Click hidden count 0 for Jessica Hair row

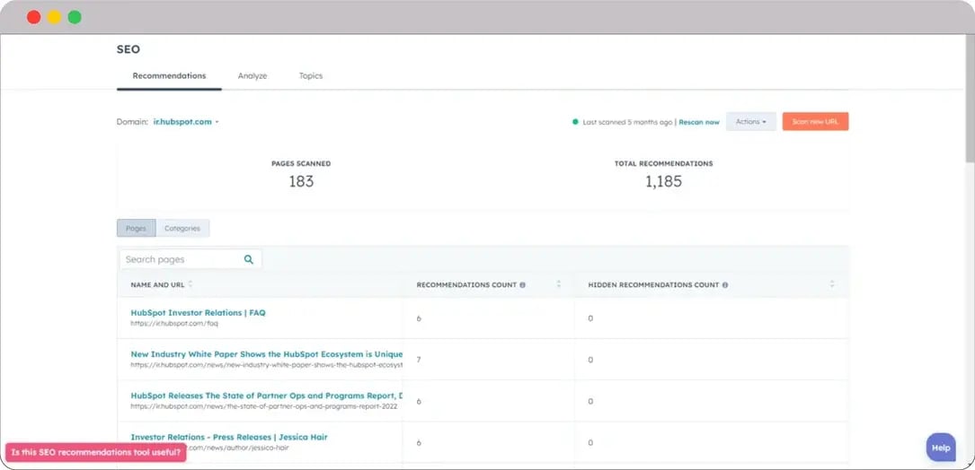pos(590,443)
